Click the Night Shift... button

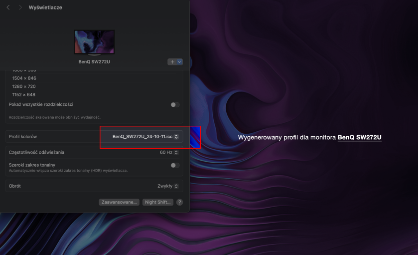point(158,202)
